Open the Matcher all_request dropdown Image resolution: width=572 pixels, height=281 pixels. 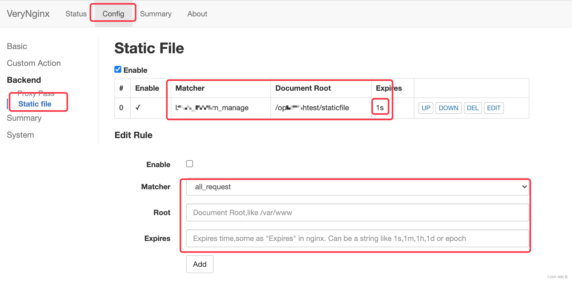point(357,187)
